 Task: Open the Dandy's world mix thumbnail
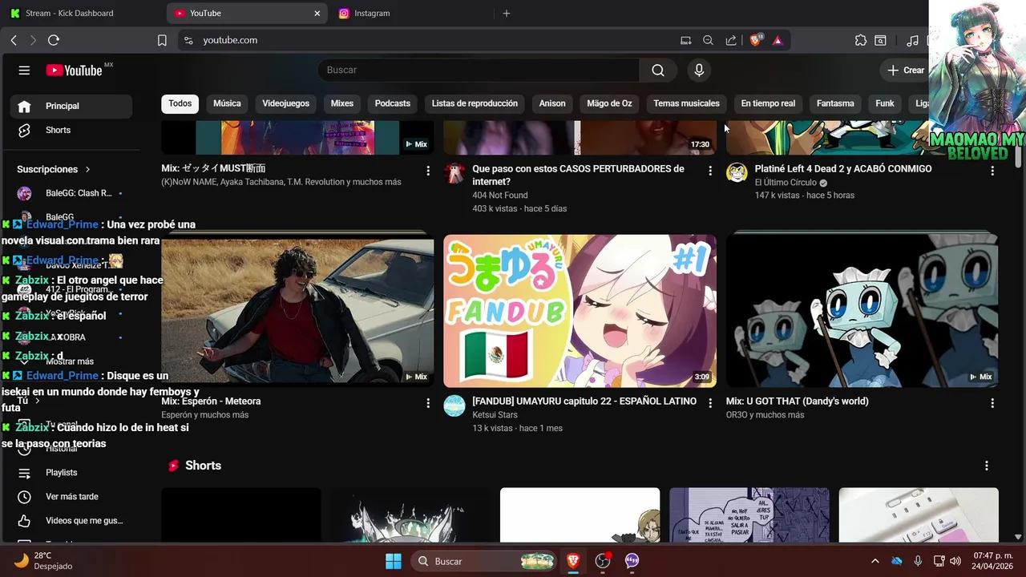pyautogui.click(x=862, y=311)
